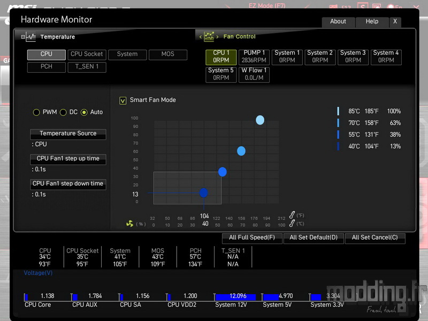Toggle the Smart Fan Mode checkbox
This screenshot has width=428, height=321.
tap(123, 101)
